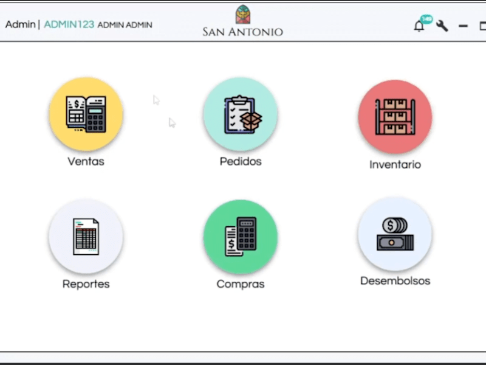Click the Desembolsos label

point(395,281)
